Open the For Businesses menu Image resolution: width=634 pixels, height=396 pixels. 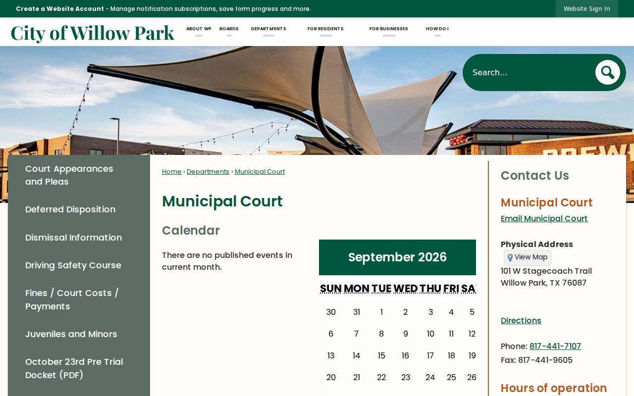tap(389, 29)
